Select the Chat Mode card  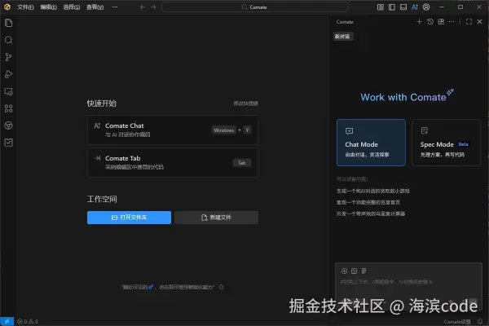[371, 143]
